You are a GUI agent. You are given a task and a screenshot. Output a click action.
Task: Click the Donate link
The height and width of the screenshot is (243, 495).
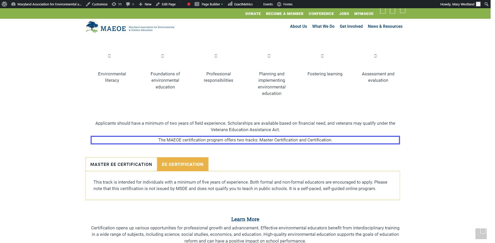[253, 14]
